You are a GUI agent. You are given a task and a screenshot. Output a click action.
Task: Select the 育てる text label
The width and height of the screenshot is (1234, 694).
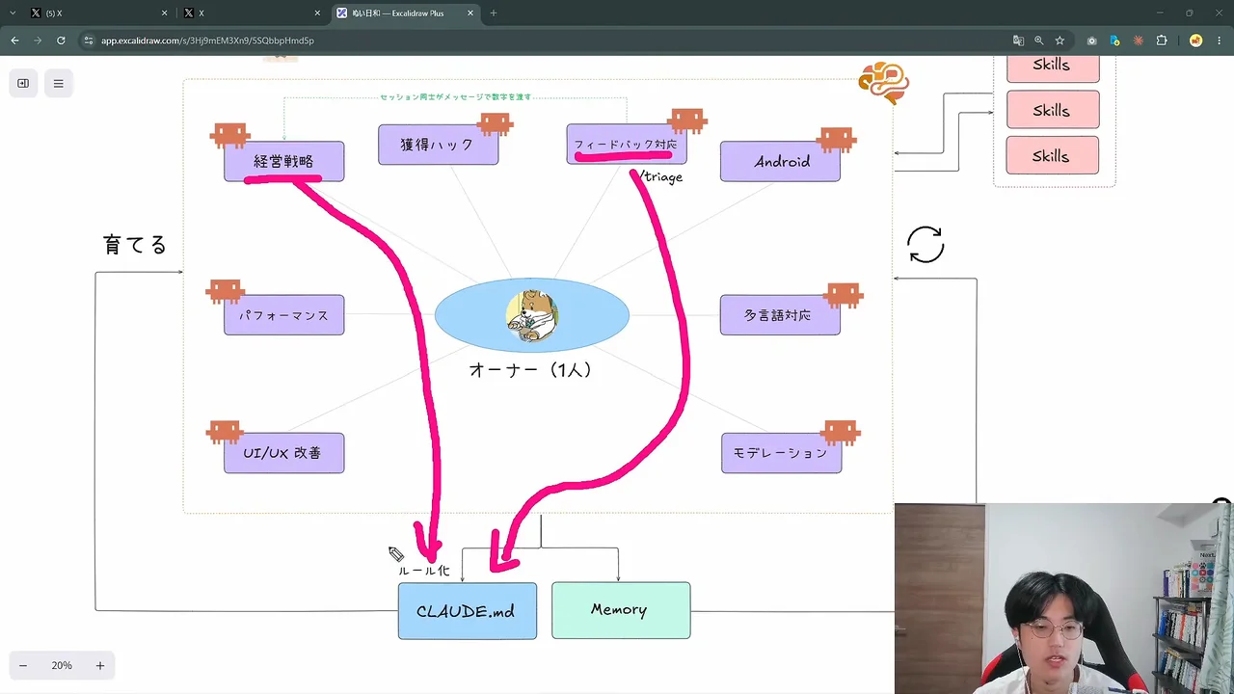[135, 245]
